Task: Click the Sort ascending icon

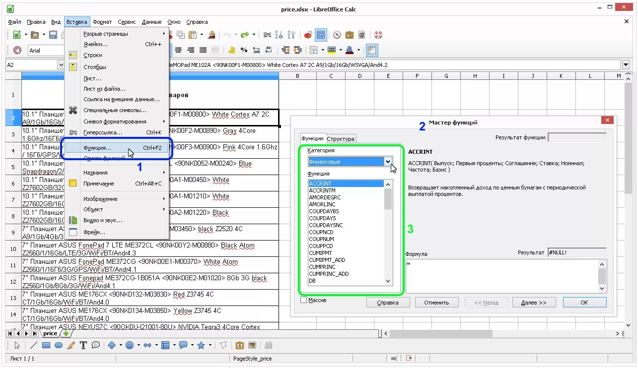Action: [280, 35]
